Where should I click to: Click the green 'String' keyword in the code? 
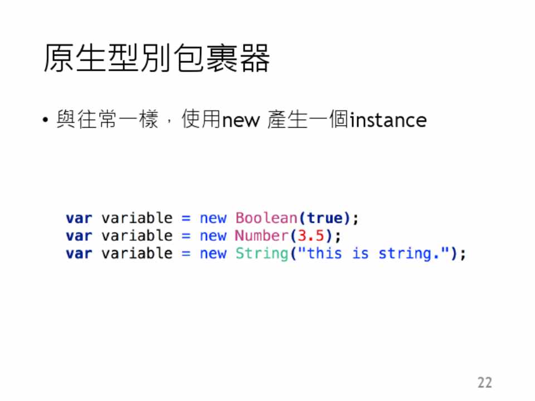tap(262, 253)
